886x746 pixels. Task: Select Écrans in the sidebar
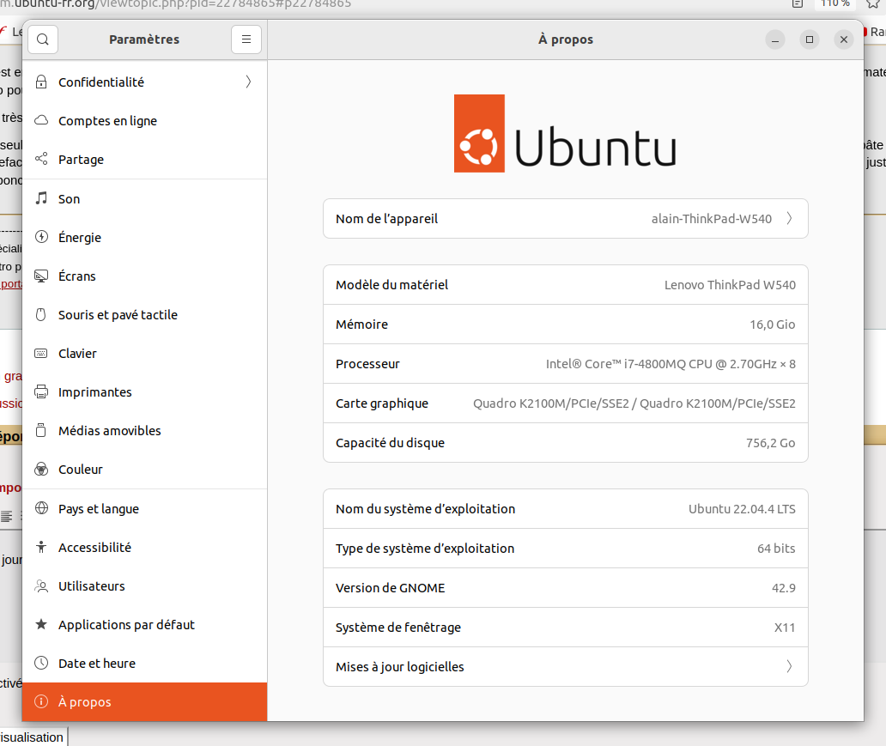coord(144,276)
